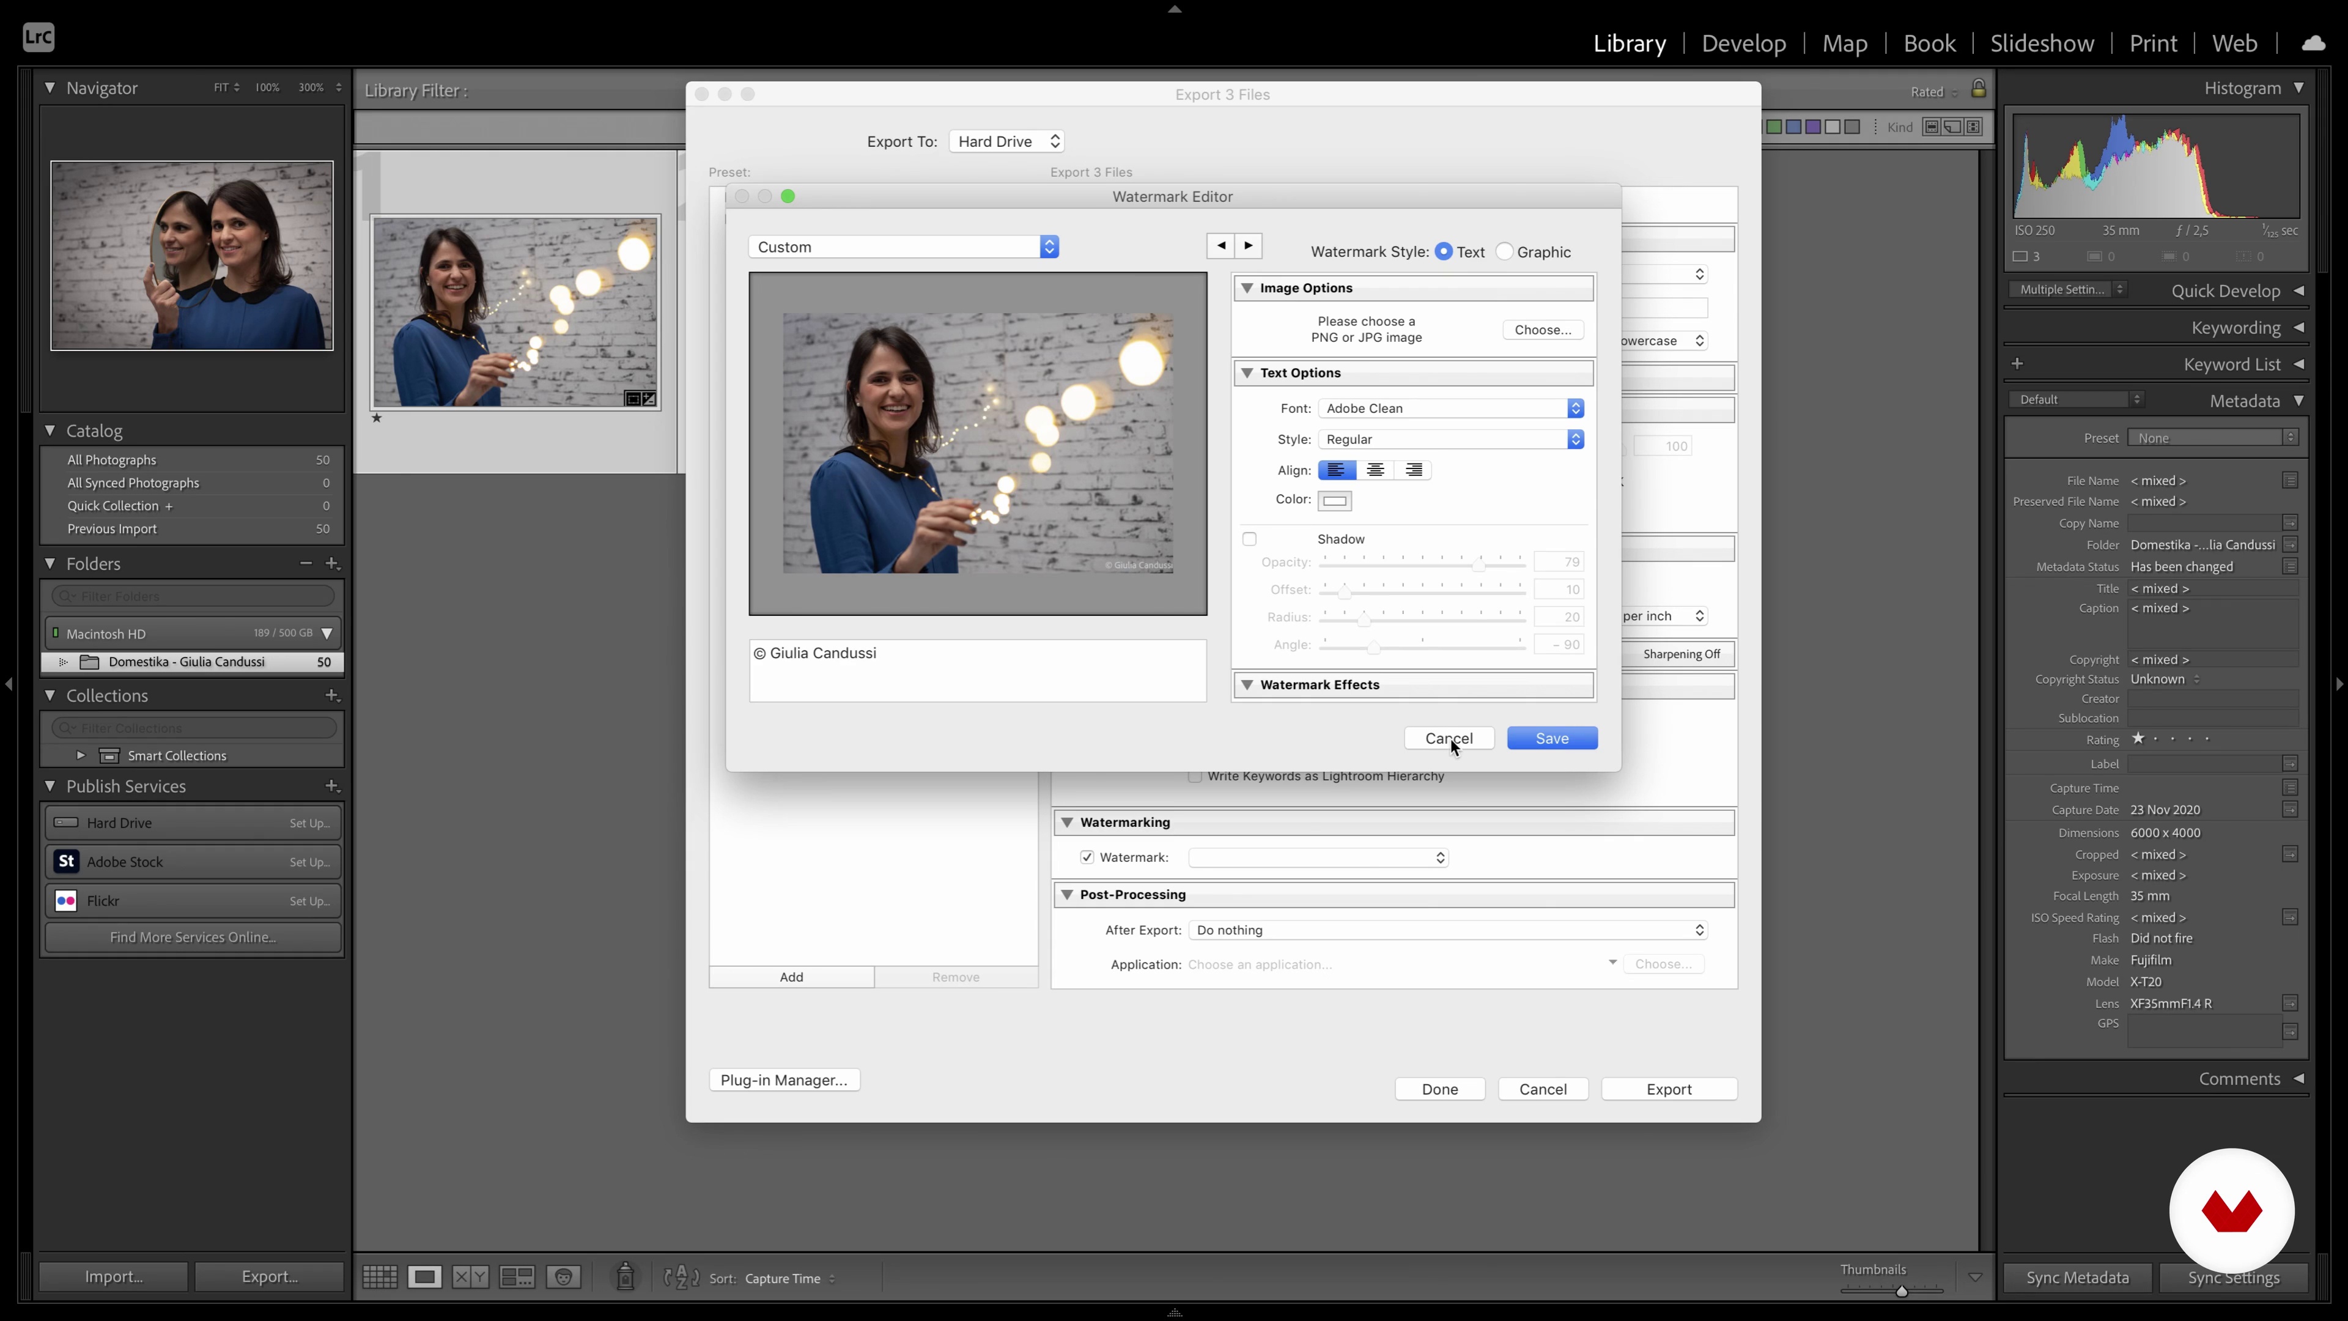Open cloud sync status icon
Screen dimensions: 2348x1321
coord(2313,43)
